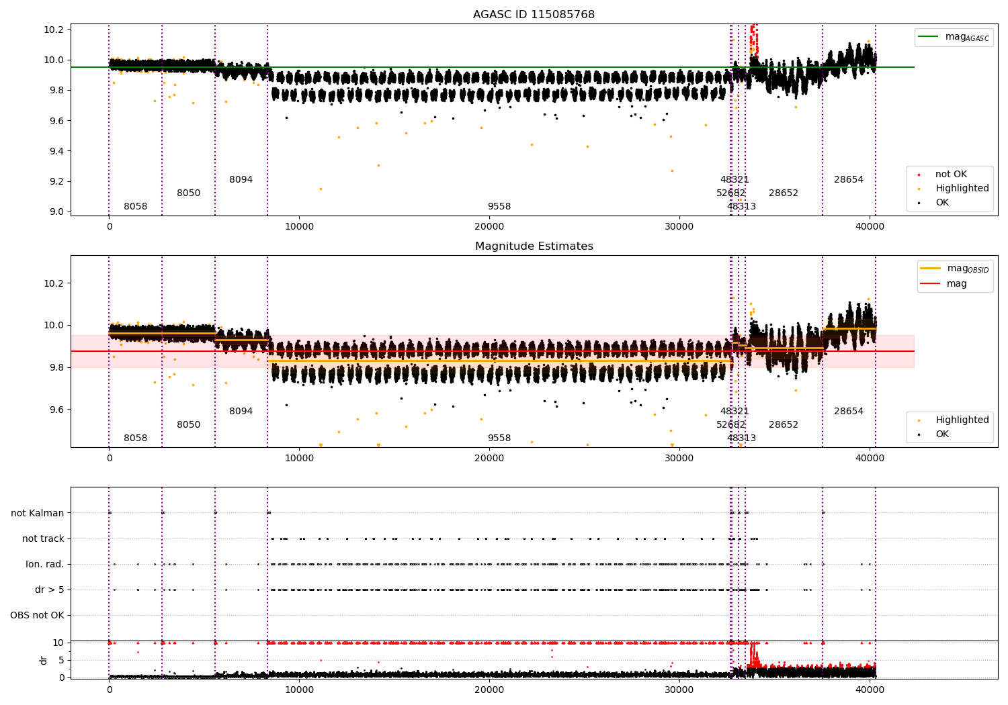Click obsid label 28654 in the top plot
Image resolution: width=1008 pixels, height=705 pixels.
849,180
